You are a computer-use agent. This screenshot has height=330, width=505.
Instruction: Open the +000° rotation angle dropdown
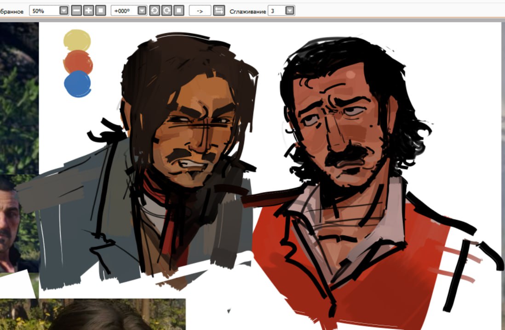142,11
